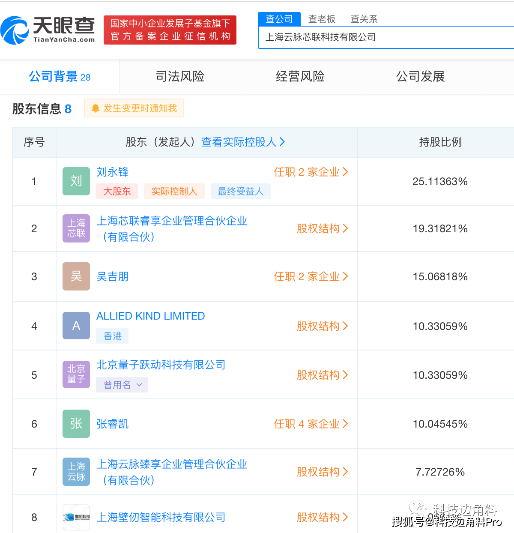Open 任职 2 家企业 for 吴吉朋
514x533 pixels.
tap(311, 276)
